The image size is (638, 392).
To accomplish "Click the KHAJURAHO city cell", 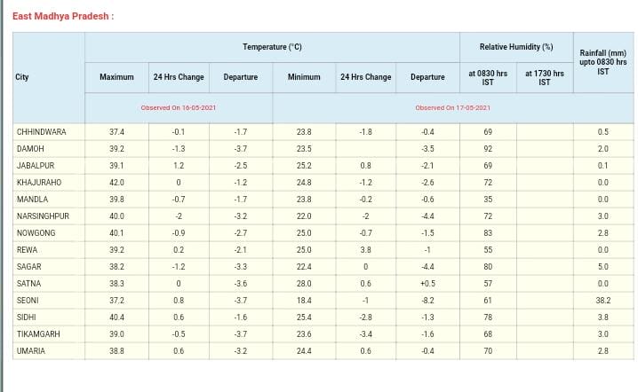I will click(39, 183).
